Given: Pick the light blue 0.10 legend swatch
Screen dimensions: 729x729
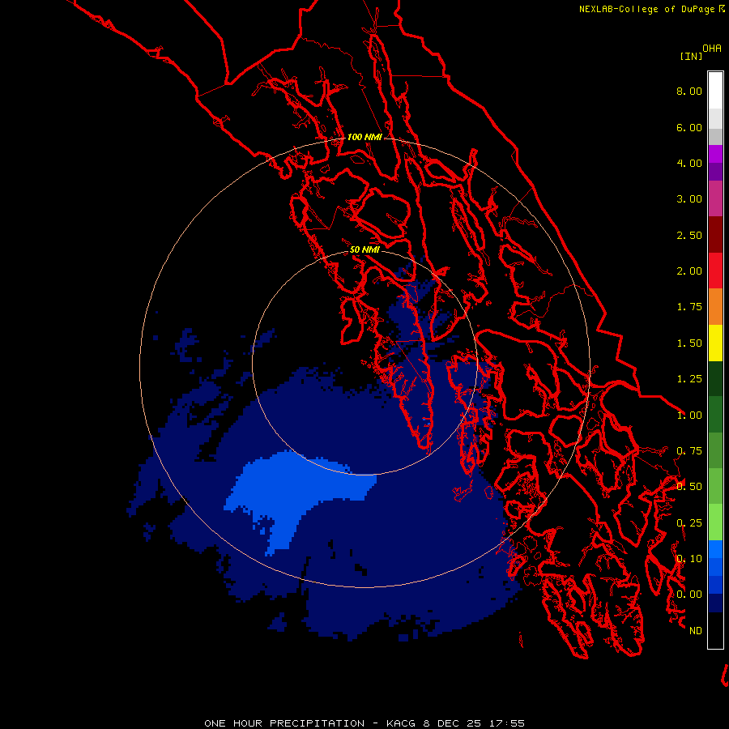Looking at the screenshot, I should click(x=715, y=549).
